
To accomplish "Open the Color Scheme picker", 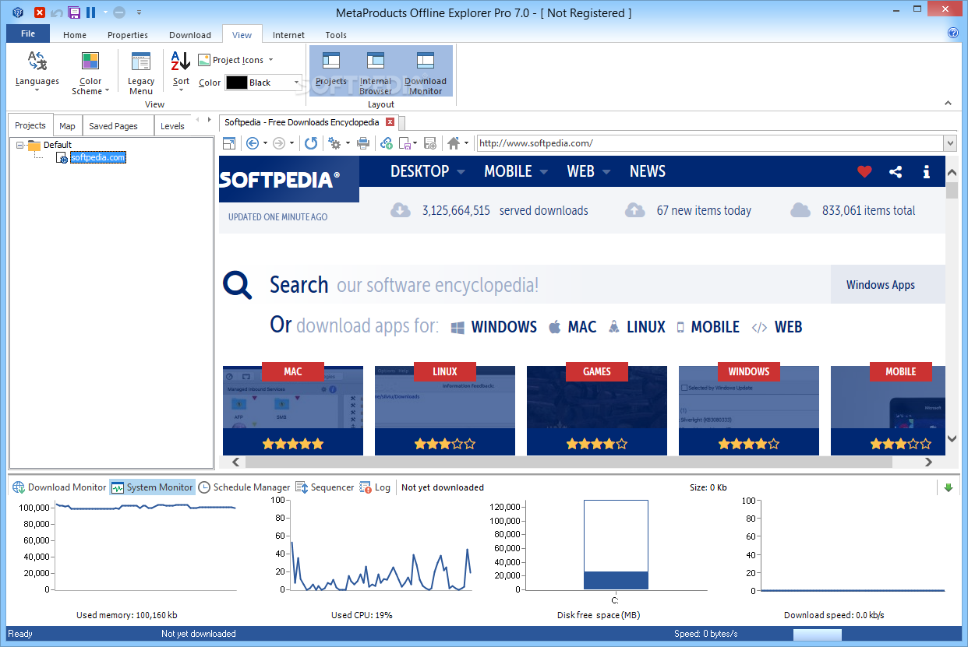I will 90,72.
